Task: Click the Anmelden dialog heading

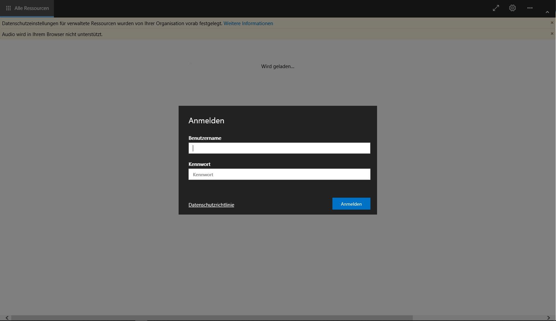Action: [206, 121]
